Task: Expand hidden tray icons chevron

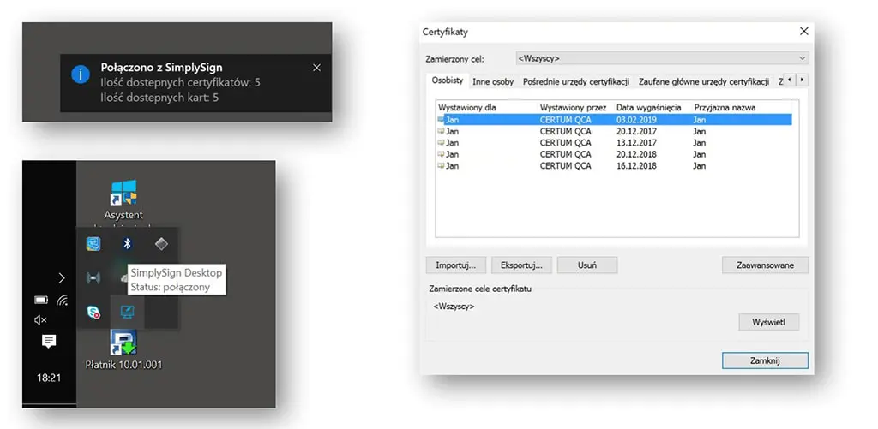Action: 62,278
